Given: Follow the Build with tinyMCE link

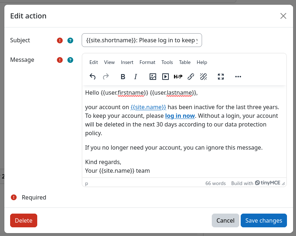Looking at the screenshot, I should (x=258, y=183).
